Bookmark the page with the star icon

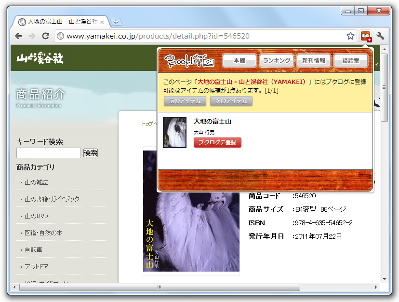point(350,36)
